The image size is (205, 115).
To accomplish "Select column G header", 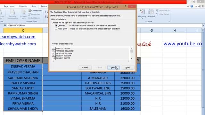I will coord(152,31).
